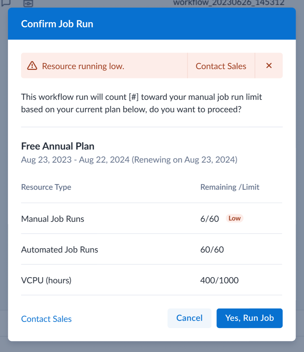Screen dimensions: 304x352
Task: Click the workflow_20230626_145312 name behind dialog
Action: click(x=228, y=3)
